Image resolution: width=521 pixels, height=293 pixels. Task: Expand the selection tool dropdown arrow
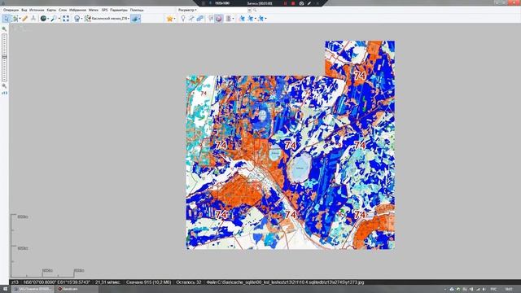pyautogui.click(x=20, y=19)
